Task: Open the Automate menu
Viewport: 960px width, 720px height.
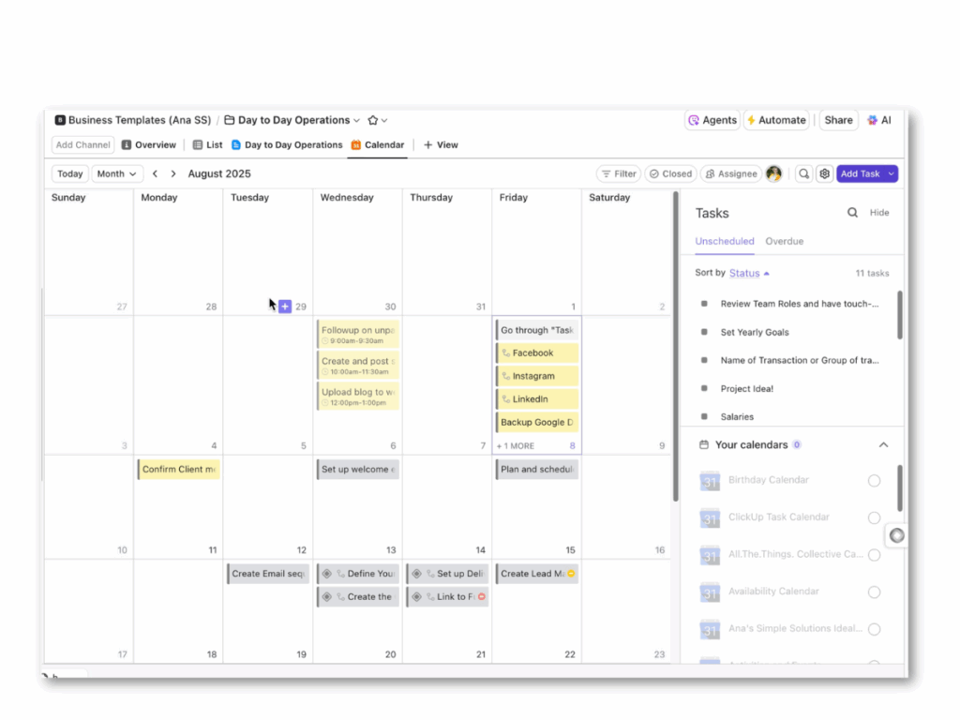Action: coord(777,121)
